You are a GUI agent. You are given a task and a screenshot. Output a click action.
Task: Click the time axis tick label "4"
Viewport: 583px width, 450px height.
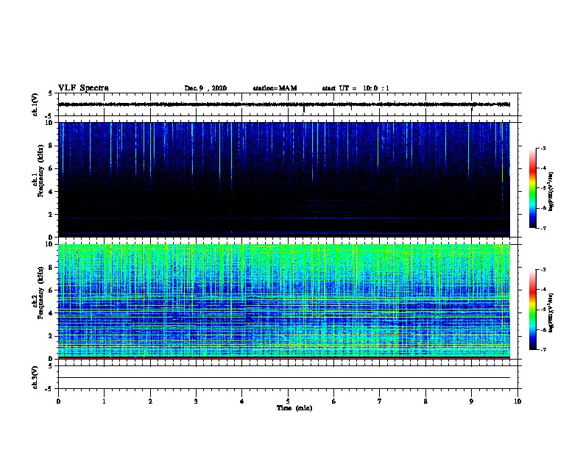[x=242, y=401]
